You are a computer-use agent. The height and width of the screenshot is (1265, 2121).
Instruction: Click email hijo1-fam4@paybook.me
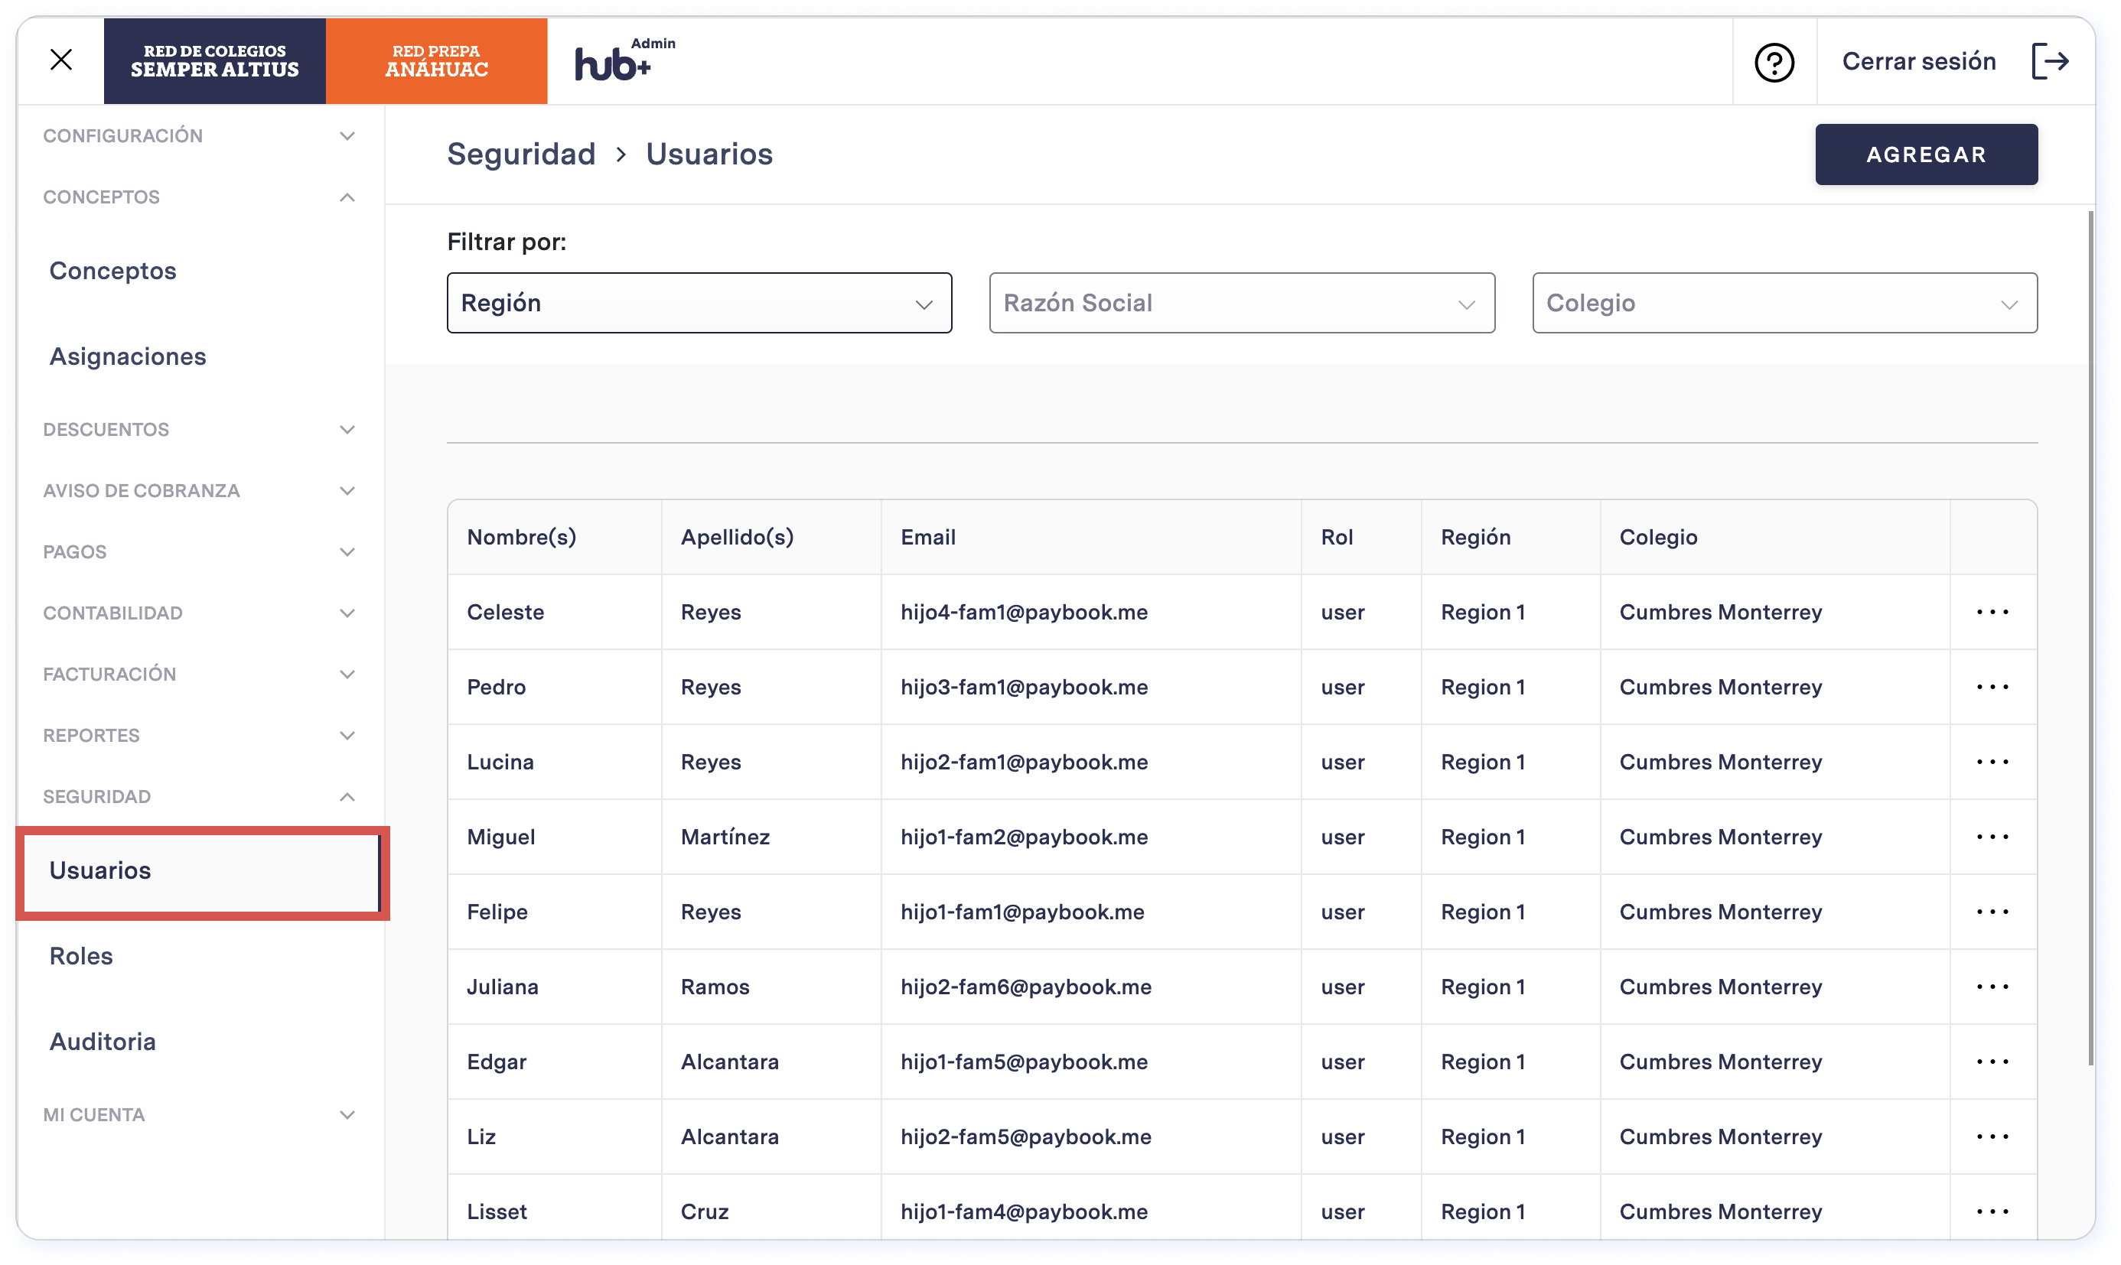click(x=1024, y=1212)
